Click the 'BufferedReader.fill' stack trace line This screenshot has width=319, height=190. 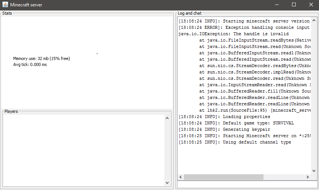point(255,91)
